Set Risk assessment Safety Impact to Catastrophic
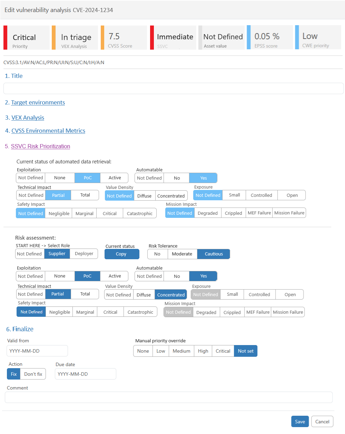The height and width of the screenshot is (434, 345). click(x=140, y=312)
